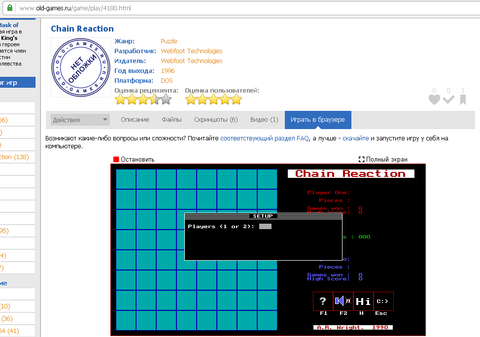Click publisher Webfoot Technologies link

(192, 61)
